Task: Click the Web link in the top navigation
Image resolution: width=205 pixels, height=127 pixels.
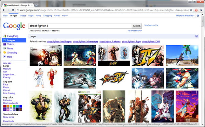Action: (5, 16)
